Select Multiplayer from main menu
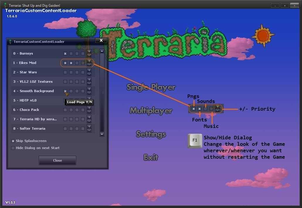302x208 pixels. pos(151,111)
